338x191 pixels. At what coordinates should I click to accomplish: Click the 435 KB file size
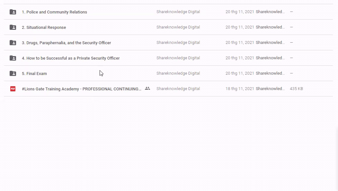(x=296, y=89)
